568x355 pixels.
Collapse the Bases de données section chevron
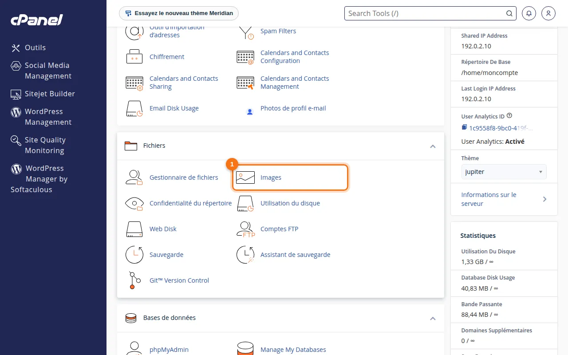(433, 318)
